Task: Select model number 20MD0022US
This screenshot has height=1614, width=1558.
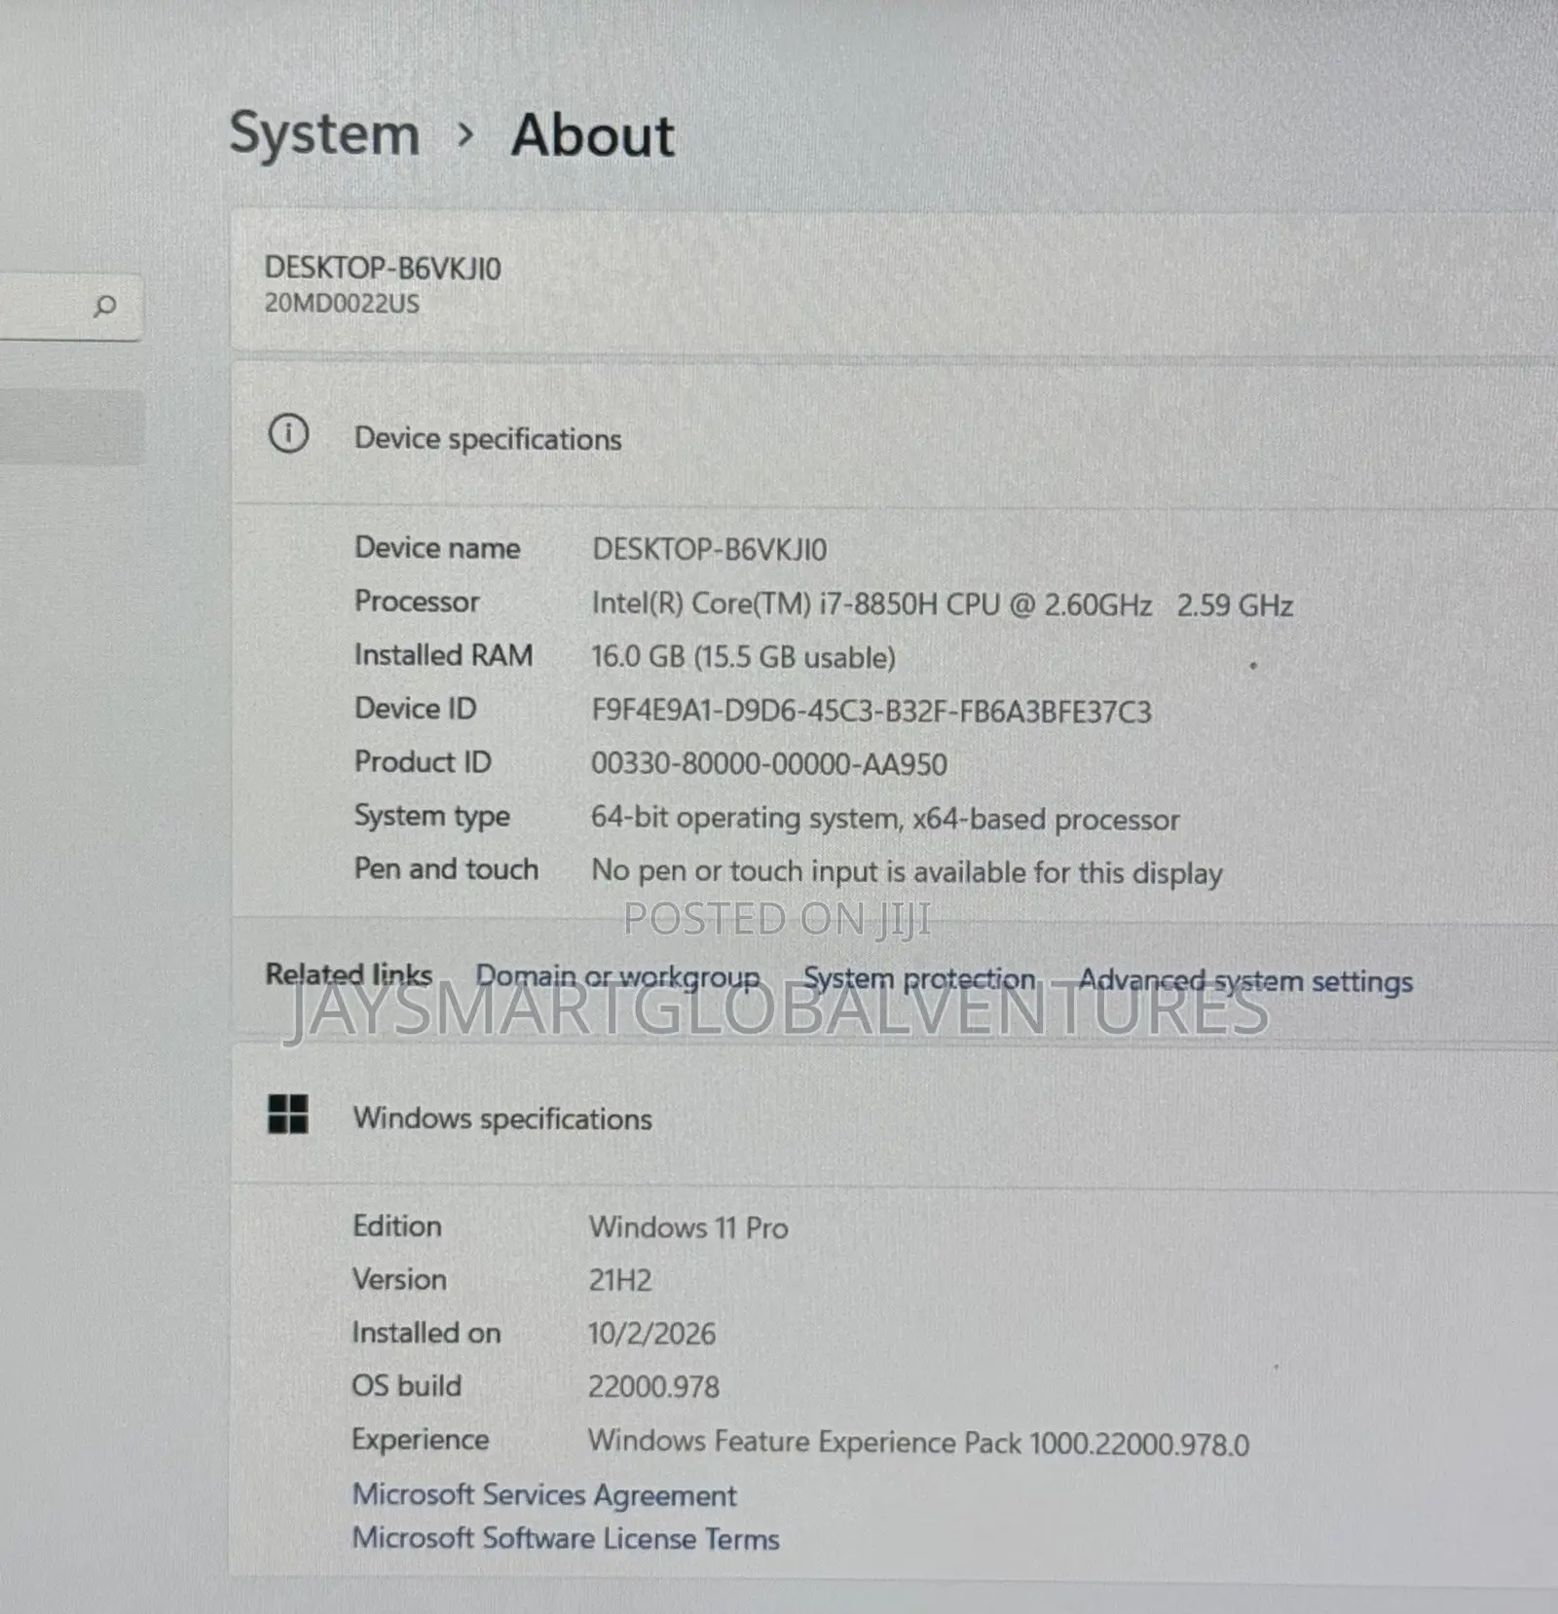Action: click(x=342, y=304)
